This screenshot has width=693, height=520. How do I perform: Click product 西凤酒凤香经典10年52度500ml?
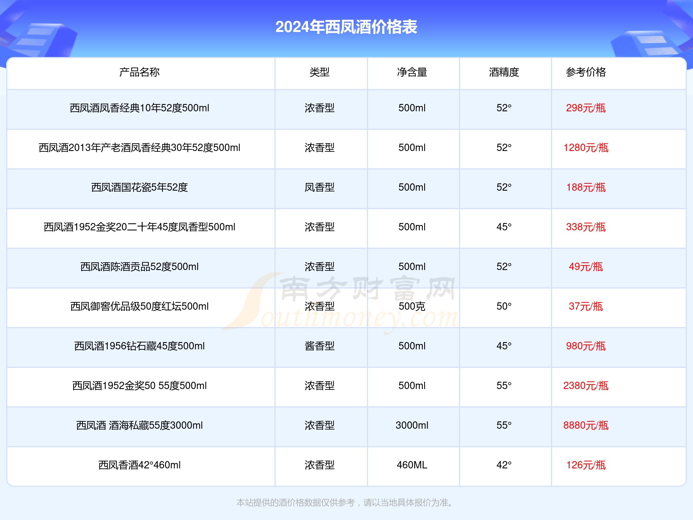pyautogui.click(x=139, y=108)
